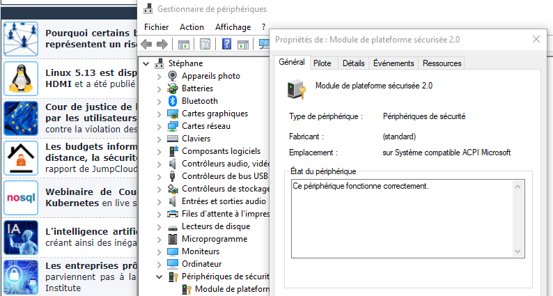Expand the Batteries category
Image resolution: width=553 pixels, height=296 pixels.
[159, 89]
